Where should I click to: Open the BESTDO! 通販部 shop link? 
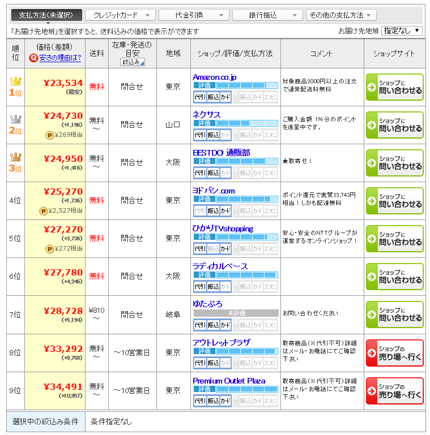click(222, 153)
